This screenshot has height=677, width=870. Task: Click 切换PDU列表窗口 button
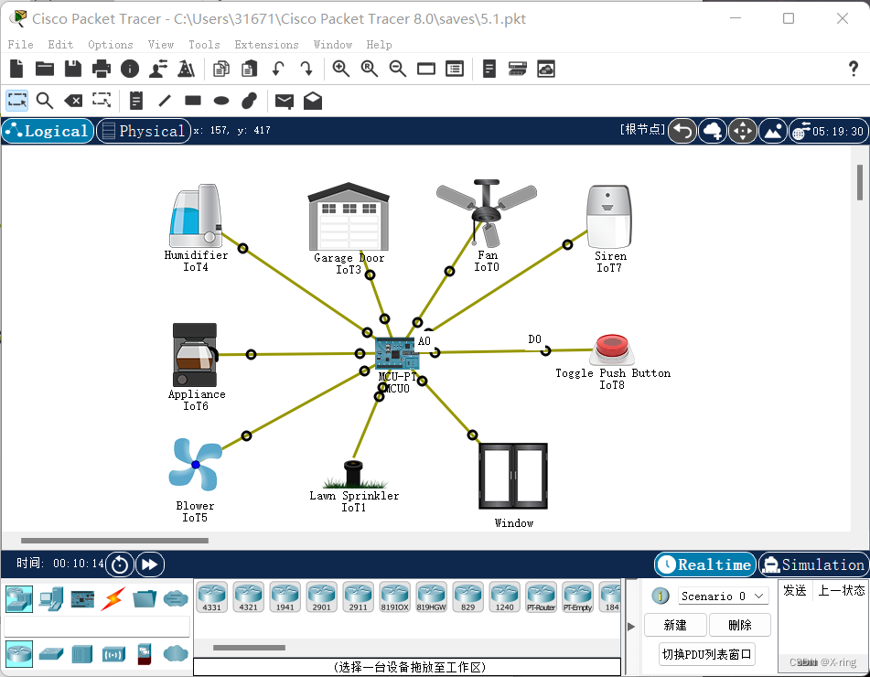[x=707, y=654]
